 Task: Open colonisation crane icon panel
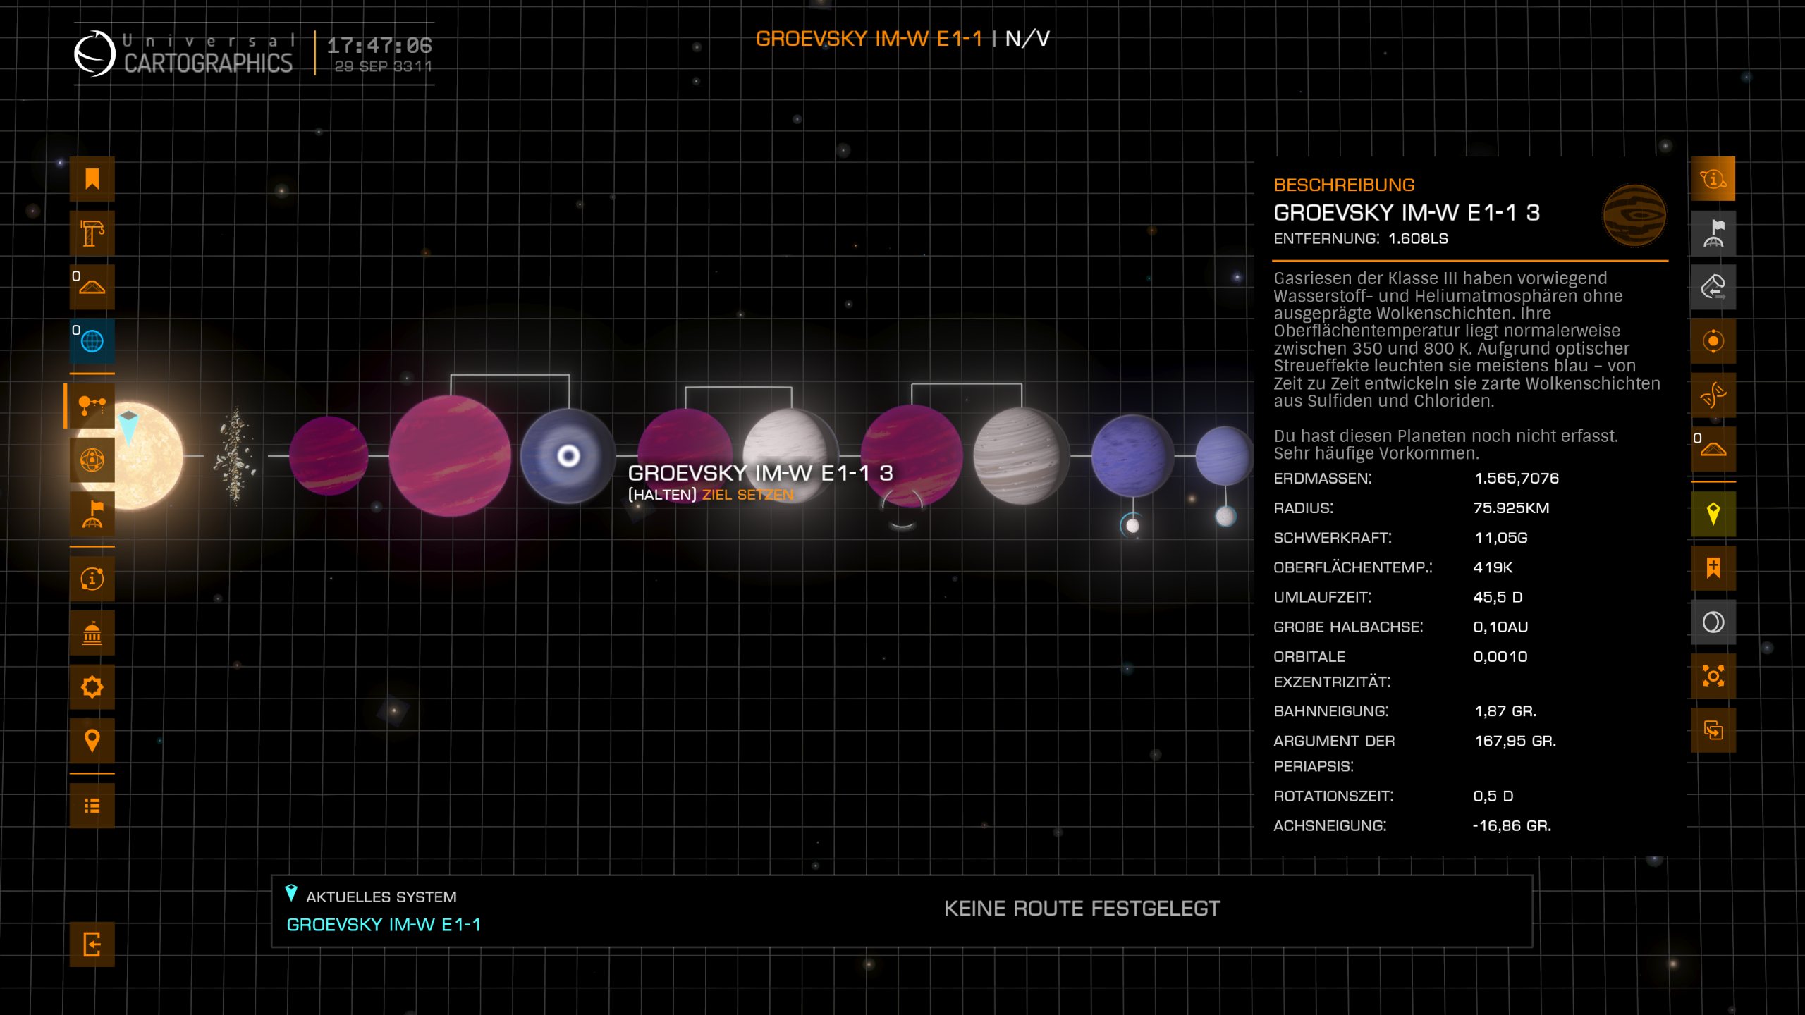point(92,233)
